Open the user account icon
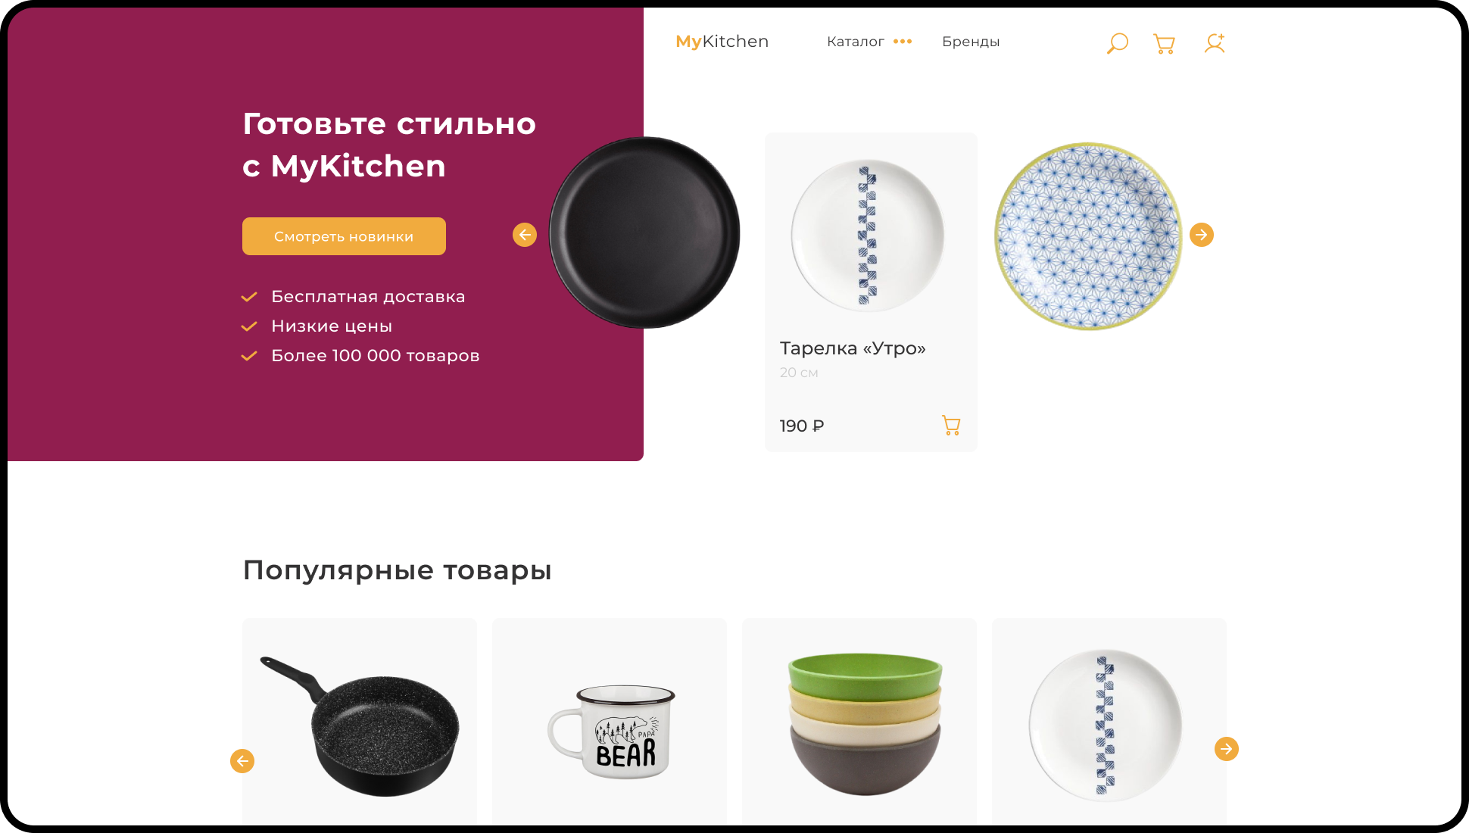 (x=1215, y=43)
